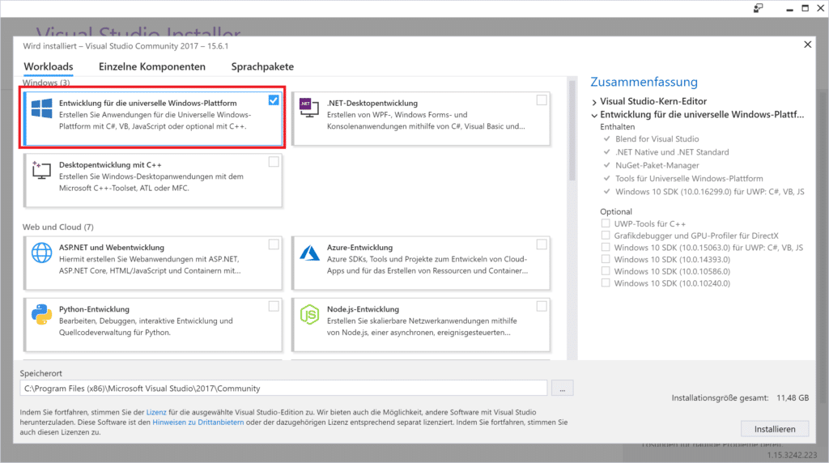This screenshot has height=463, width=829.
Task: Maximize the Visual Studio Installer window
Action: 806,8
